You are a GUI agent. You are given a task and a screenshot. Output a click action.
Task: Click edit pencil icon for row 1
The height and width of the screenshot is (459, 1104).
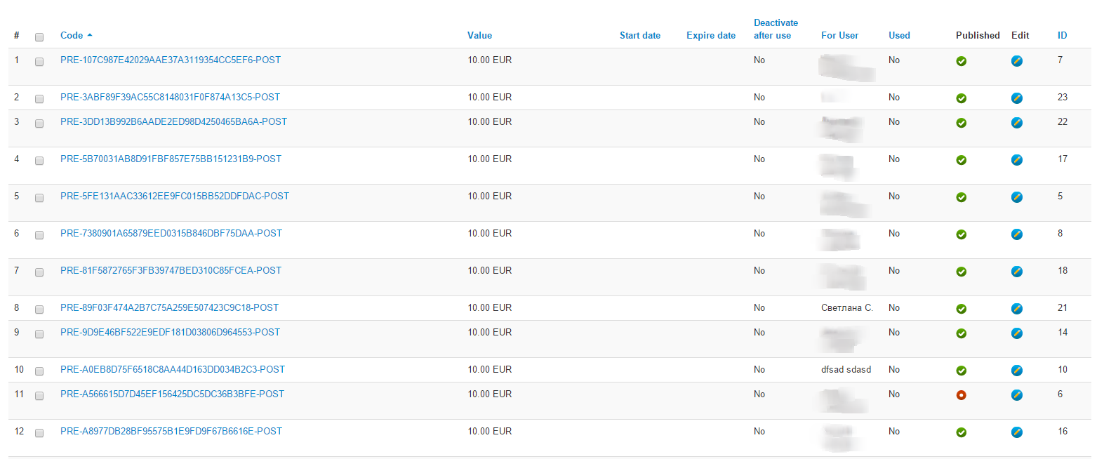point(1016,61)
